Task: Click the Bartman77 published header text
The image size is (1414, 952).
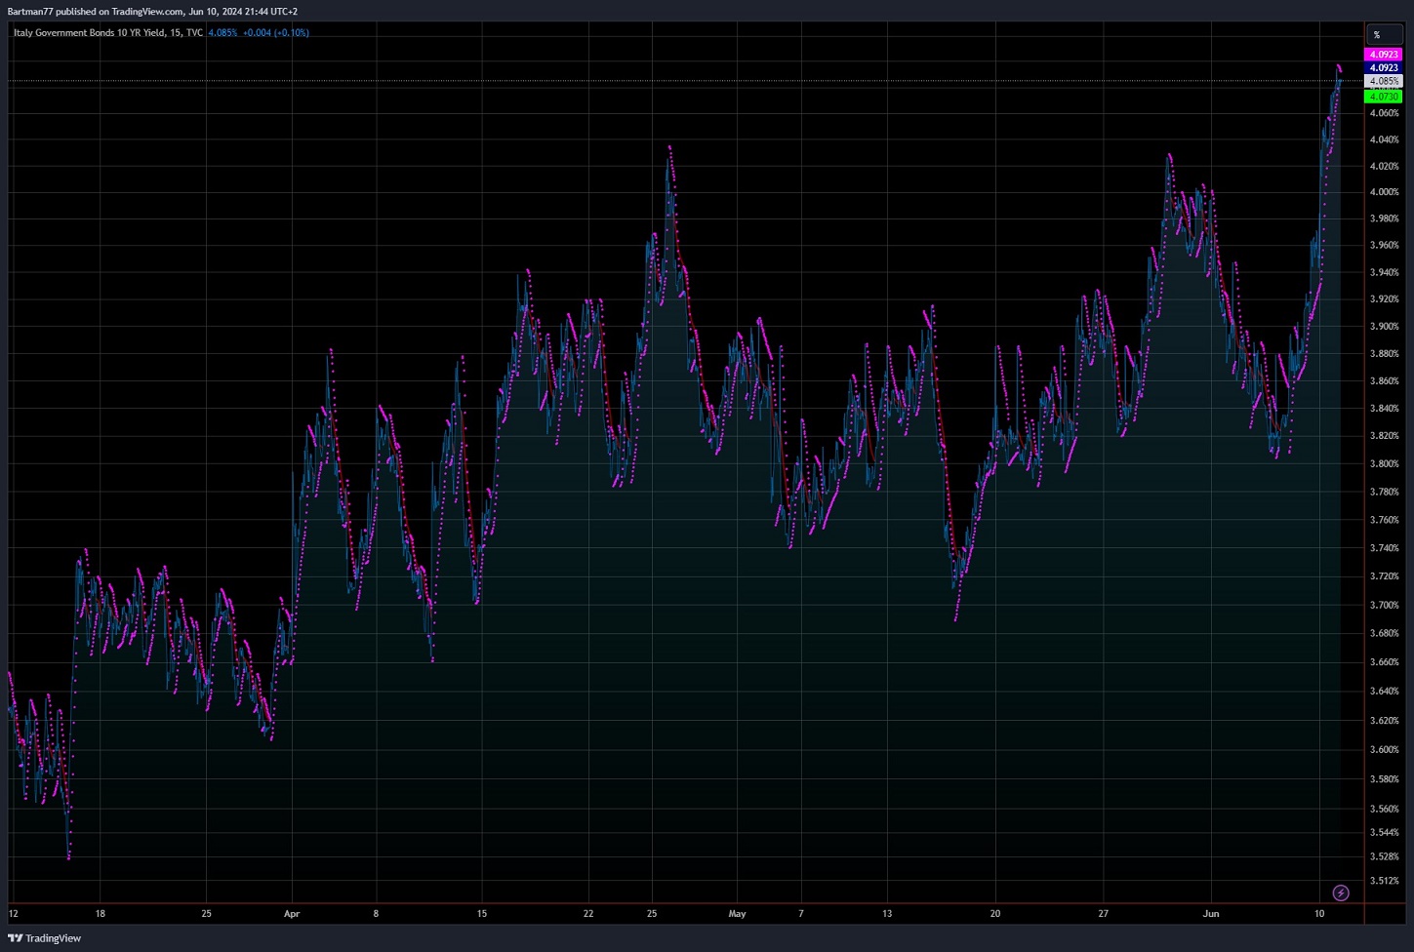Action: (152, 12)
